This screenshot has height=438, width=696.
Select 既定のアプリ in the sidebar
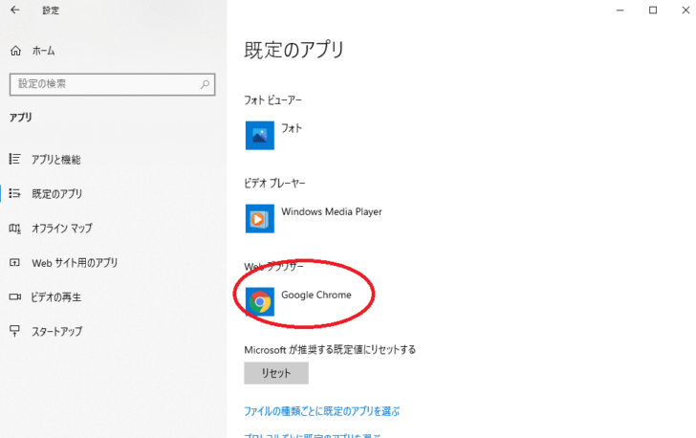coord(56,194)
